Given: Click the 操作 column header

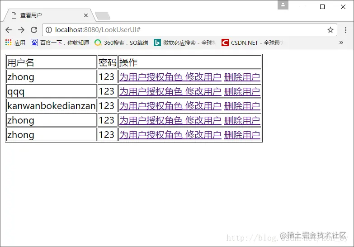Looking at the screenshot, I should click(x=190, y=62).
